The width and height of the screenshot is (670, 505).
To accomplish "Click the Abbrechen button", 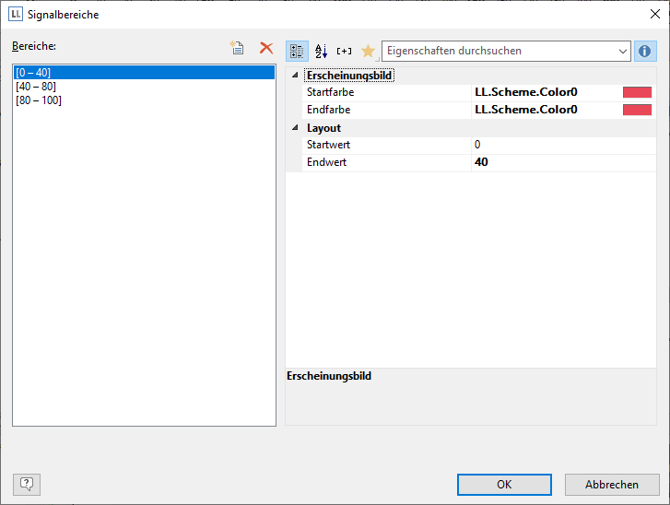I will coord(611,485).
